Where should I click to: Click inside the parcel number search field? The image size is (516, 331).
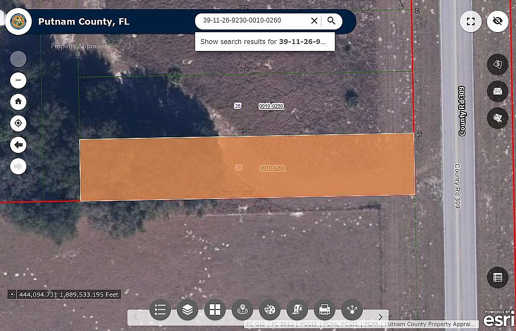tap(254, 20)
